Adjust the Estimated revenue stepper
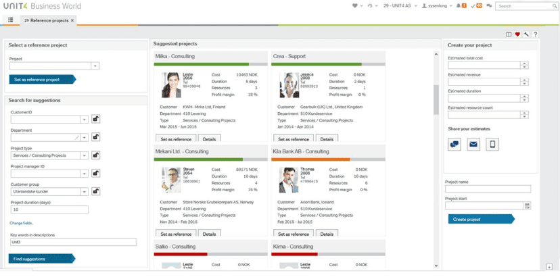 click(x=524, y=82)
